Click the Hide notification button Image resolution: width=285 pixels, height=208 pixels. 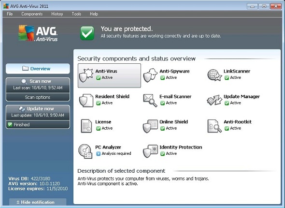[38, 202]
